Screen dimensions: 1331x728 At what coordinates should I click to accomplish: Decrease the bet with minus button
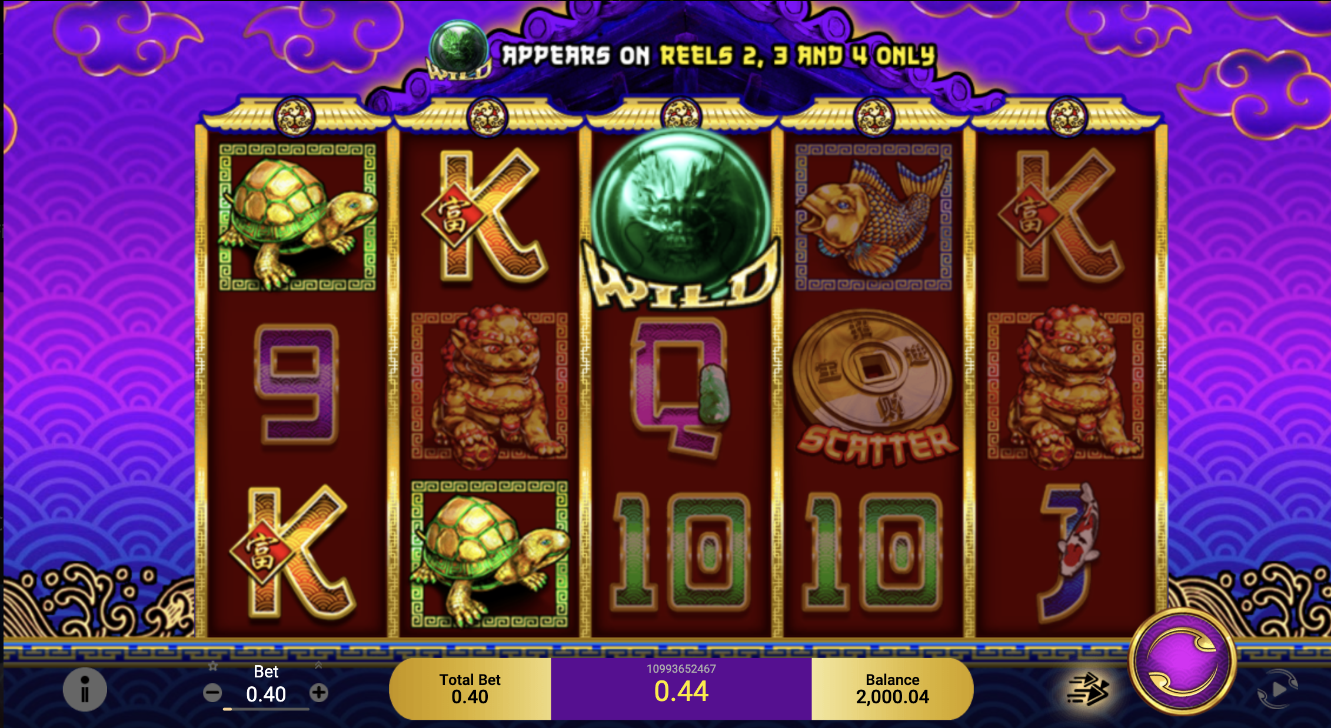point(212,693)
